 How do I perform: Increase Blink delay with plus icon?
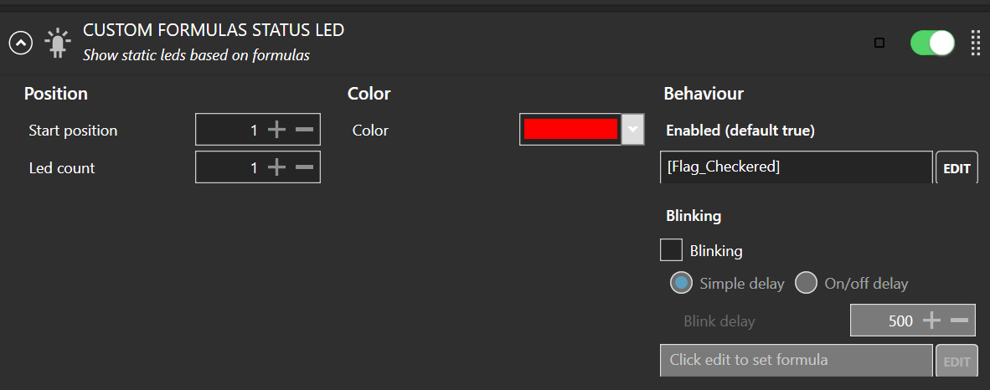pyautogui.click(x=932, y=321)
